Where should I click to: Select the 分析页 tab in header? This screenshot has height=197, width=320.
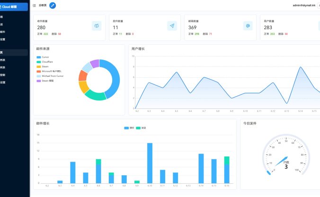coord(43,6)
